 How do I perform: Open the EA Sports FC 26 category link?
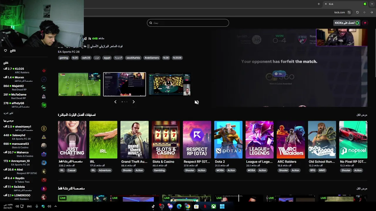click(x=69, y=52)
